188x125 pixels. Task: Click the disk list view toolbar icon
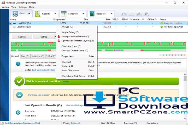click(x=124, y=14)
